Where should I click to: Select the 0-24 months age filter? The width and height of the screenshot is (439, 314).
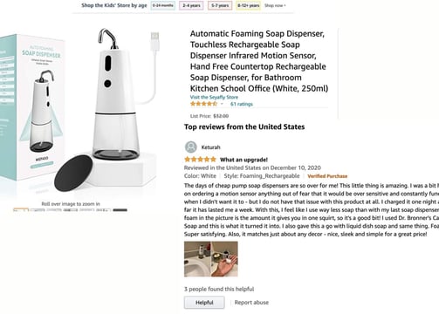click(163, 5)
